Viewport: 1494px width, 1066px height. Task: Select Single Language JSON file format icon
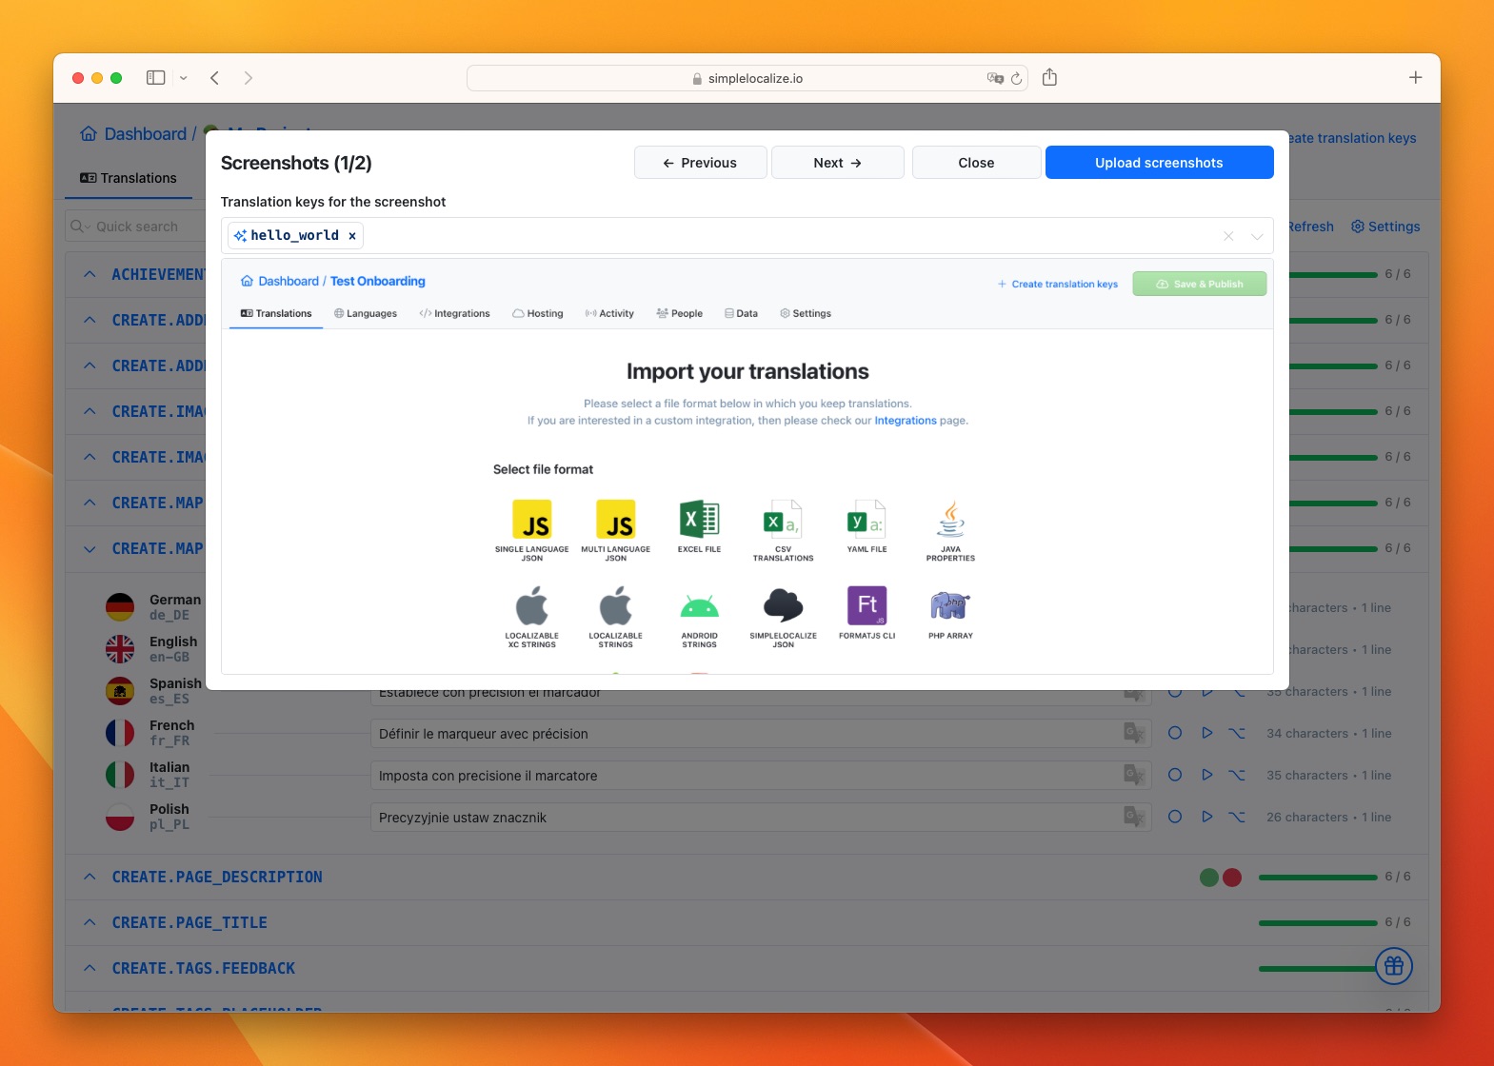coord(531,520)
